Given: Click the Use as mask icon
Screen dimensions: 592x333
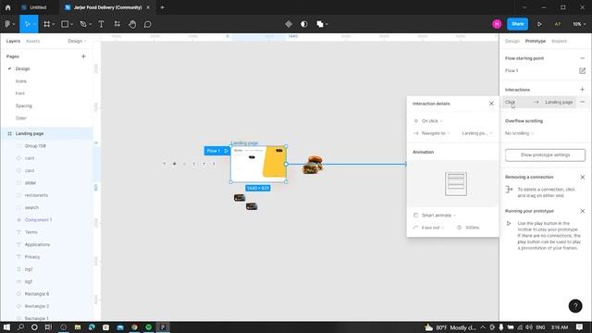Looking at the screenshot, I should [304, 24].
